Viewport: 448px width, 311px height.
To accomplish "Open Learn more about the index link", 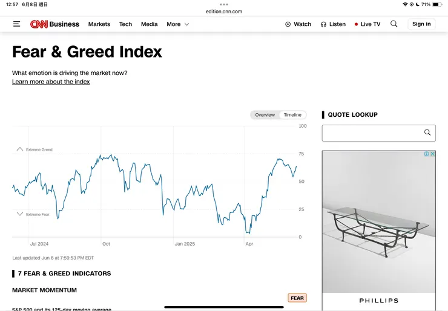I will point(51,82).
